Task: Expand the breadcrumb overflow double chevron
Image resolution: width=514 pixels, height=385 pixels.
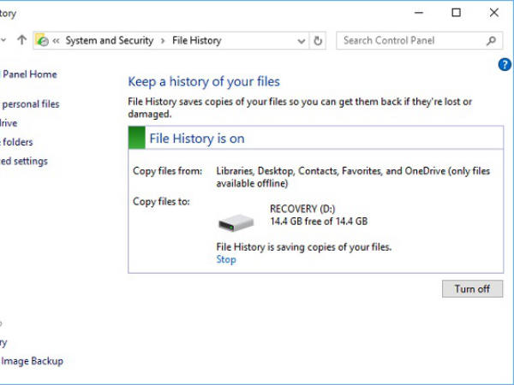Action: pyautogui.click(x=56, y=40)
